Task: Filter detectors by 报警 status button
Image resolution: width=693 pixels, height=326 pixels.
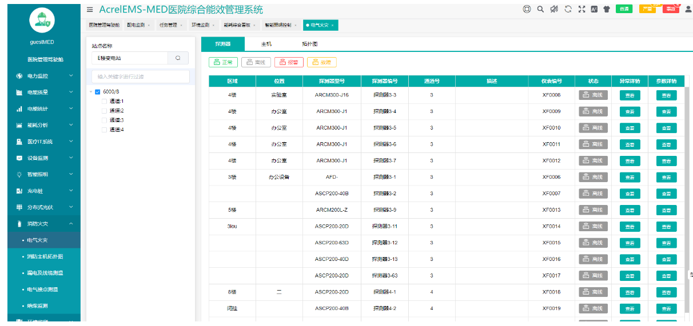Action: point(289,62)
